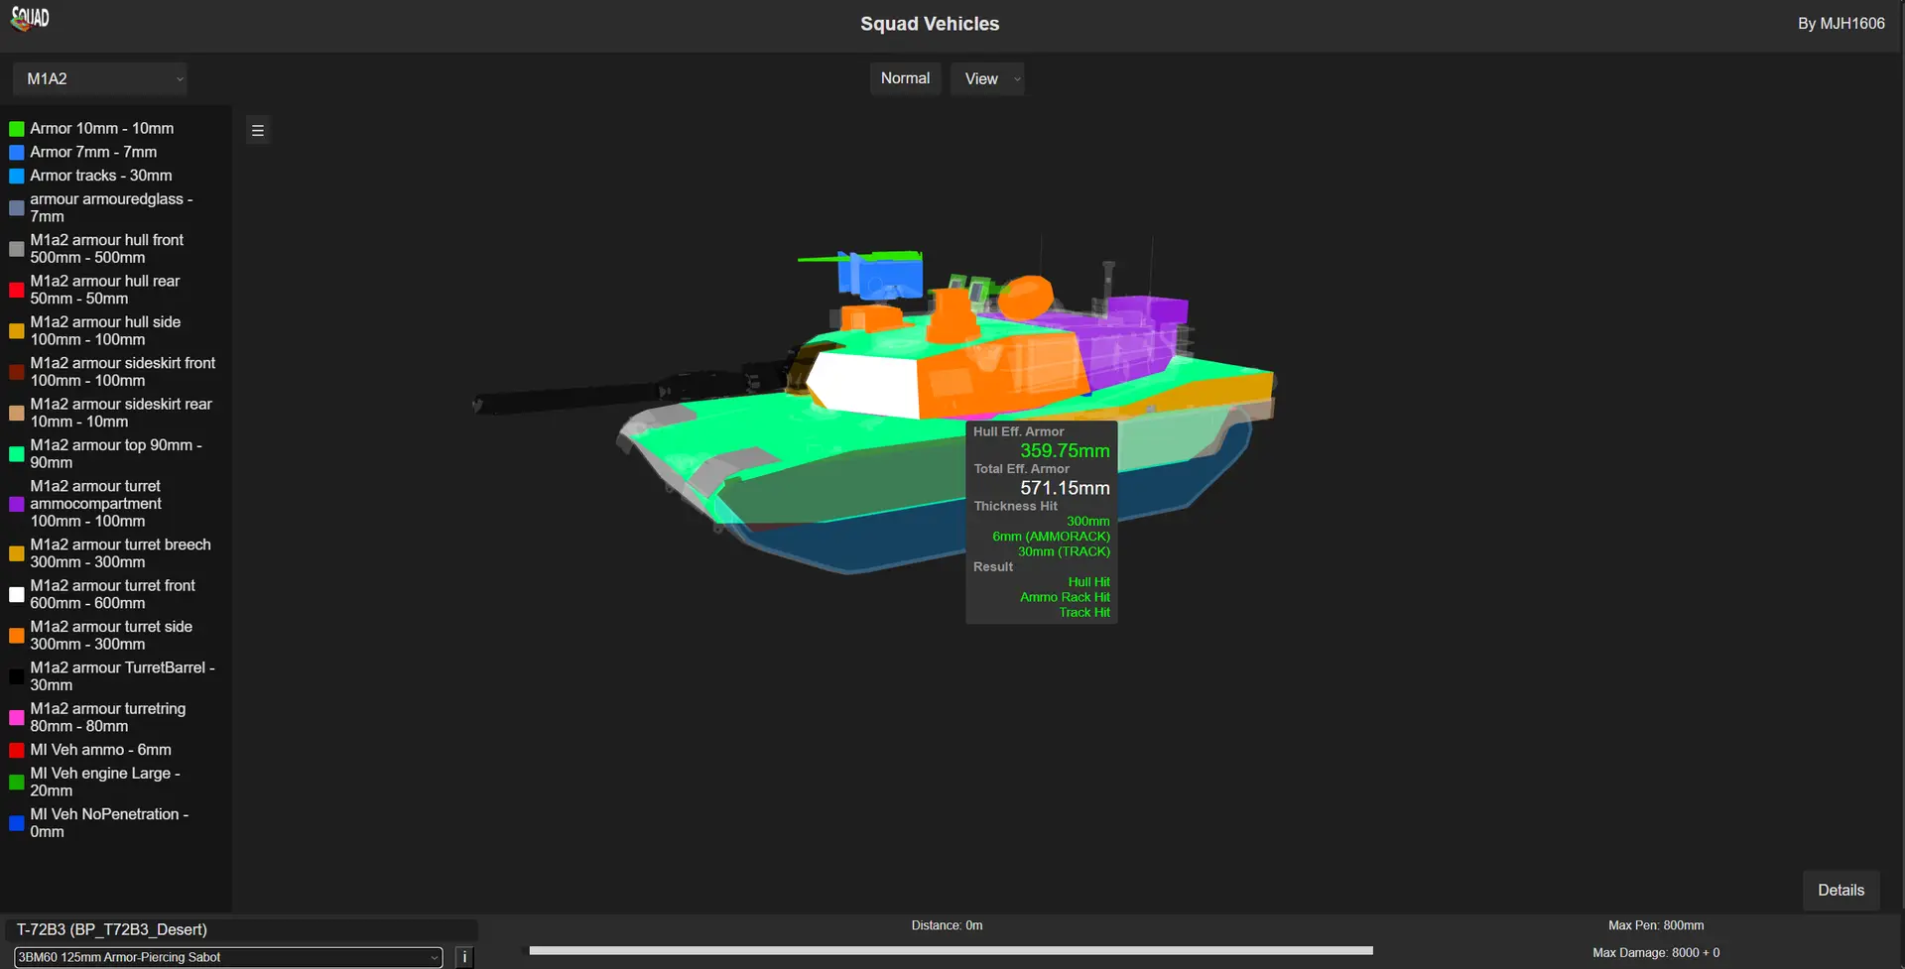This screenshot has height=969, width=1905.
Task: Click the 'Distance: 0m' readout
Action: point(947,925)
